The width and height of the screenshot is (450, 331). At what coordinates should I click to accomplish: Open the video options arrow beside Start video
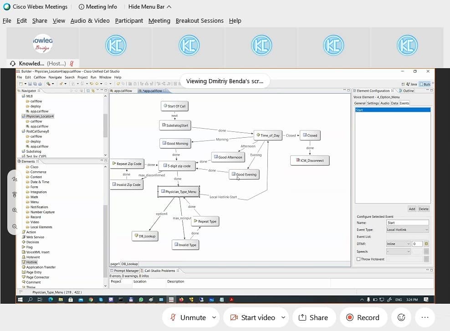pyautogui.click(x=283, y=317)
